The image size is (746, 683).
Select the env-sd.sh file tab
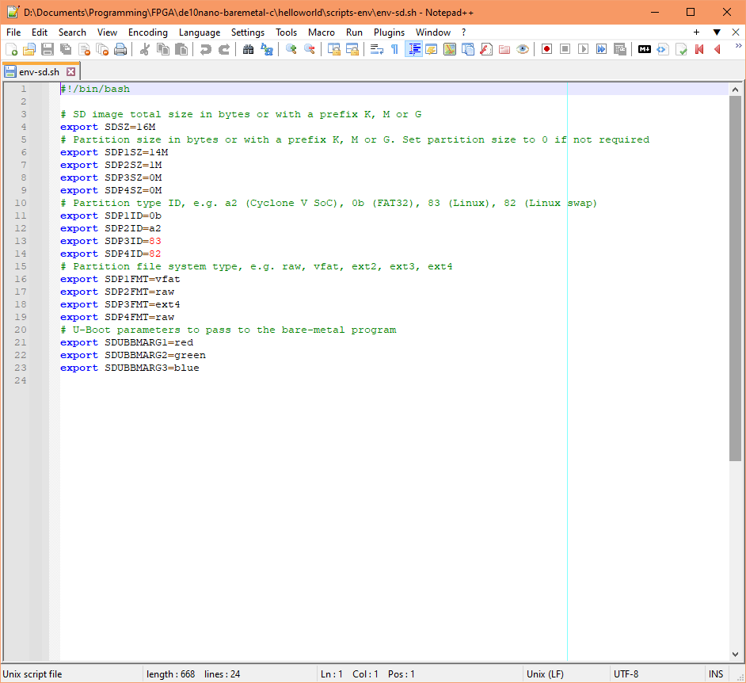[40, 71]
